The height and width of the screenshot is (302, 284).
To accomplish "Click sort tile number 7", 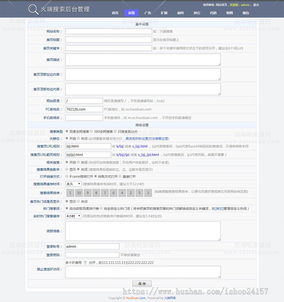I will coord(105,193).
